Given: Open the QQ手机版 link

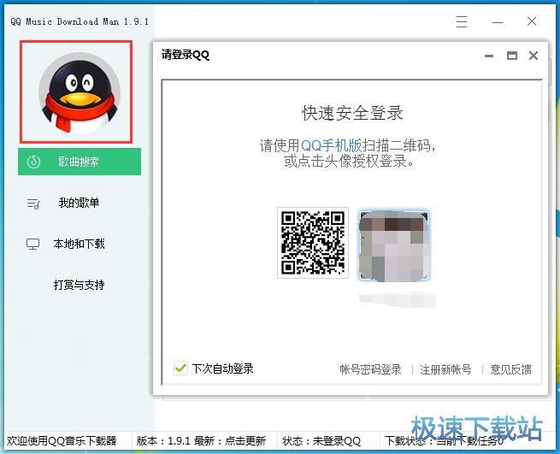Looking at the screenshot, I should click(332, 145).
